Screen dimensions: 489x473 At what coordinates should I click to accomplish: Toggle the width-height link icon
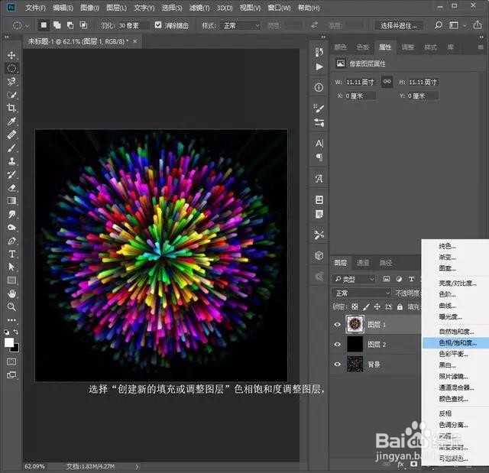(x=387, y=82)
